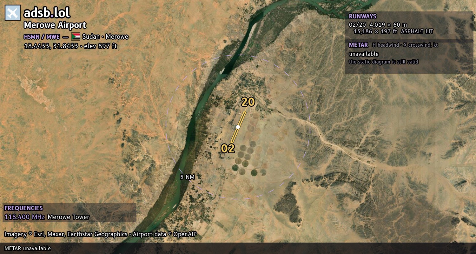Image resolution: width=476 pixels, height=254 pixels.
Task: Select "the static diagram is still valid" note
Action: point(384,62)
